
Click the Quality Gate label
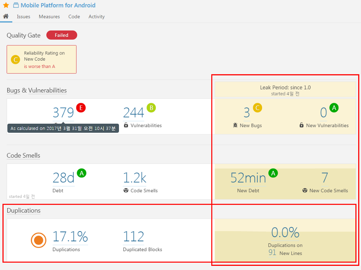coord(23,35)
